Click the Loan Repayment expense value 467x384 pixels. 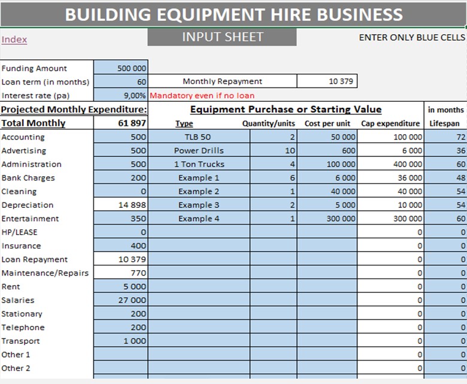click(121, 259)
